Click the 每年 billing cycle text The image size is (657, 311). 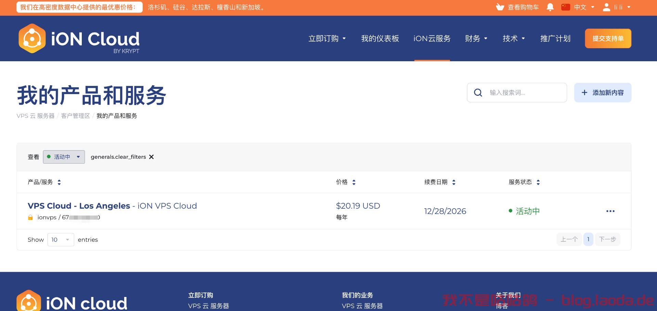coord(342,217)
